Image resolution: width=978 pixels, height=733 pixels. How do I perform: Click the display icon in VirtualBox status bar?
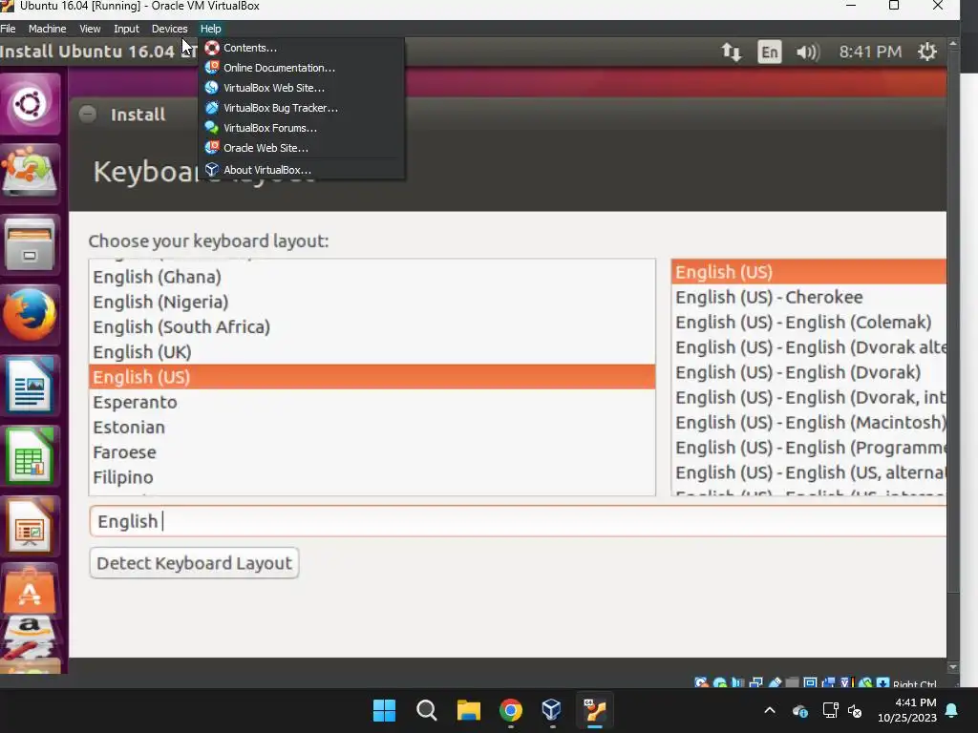[810, 683]
